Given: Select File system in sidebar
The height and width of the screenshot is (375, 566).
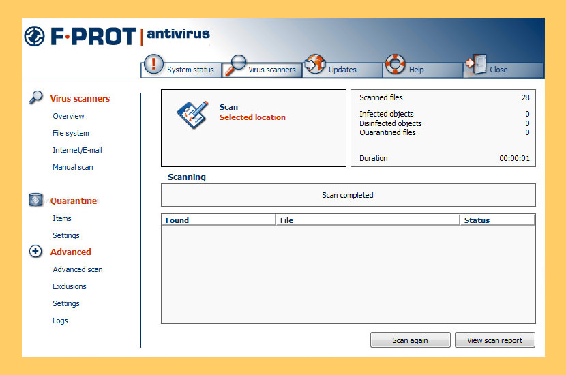Looking at the screenshot, I should click(x=71, y=133).
